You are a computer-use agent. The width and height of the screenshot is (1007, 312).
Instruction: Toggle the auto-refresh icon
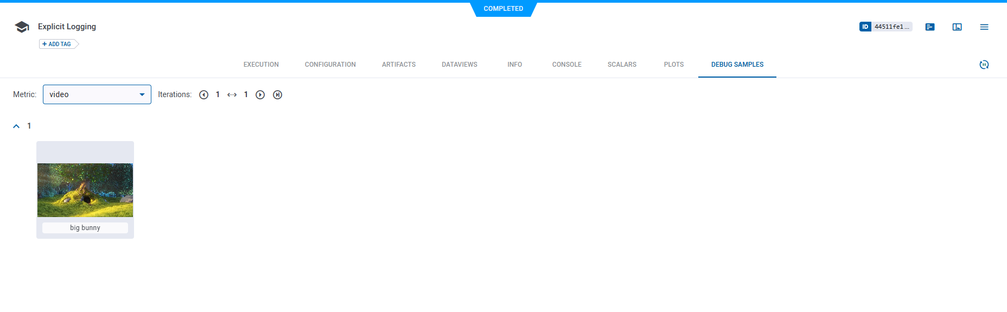pyautogui.click(x=984, y=65)
